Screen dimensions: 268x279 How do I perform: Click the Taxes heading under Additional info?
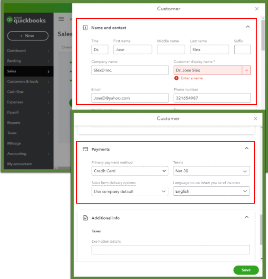(96, 231)
